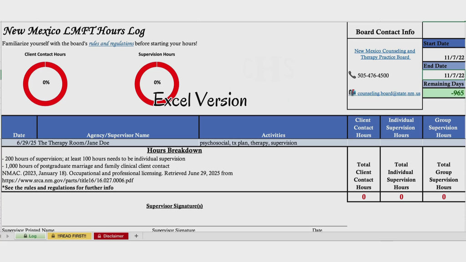Click the phone icon beside 505-476-4500
This screenshot has height=262, width=466.
(x=352, y=75)
